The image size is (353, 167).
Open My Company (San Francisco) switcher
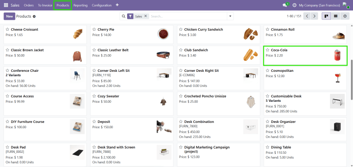(319, 5)
